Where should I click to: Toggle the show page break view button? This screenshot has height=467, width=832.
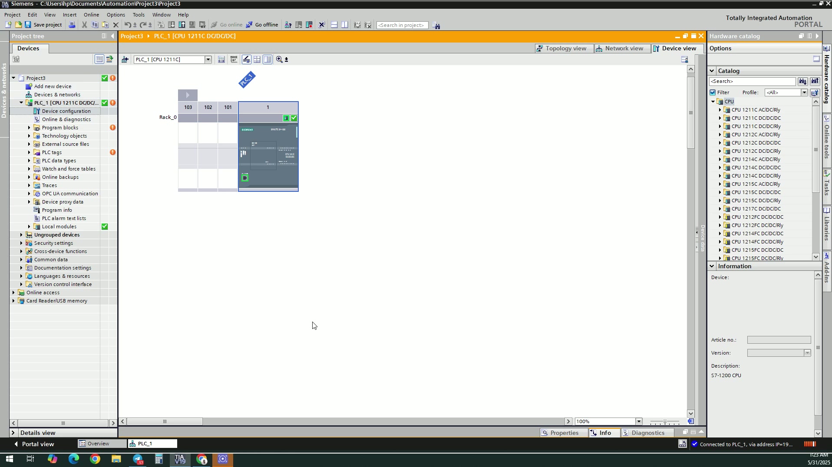(257, 59)
